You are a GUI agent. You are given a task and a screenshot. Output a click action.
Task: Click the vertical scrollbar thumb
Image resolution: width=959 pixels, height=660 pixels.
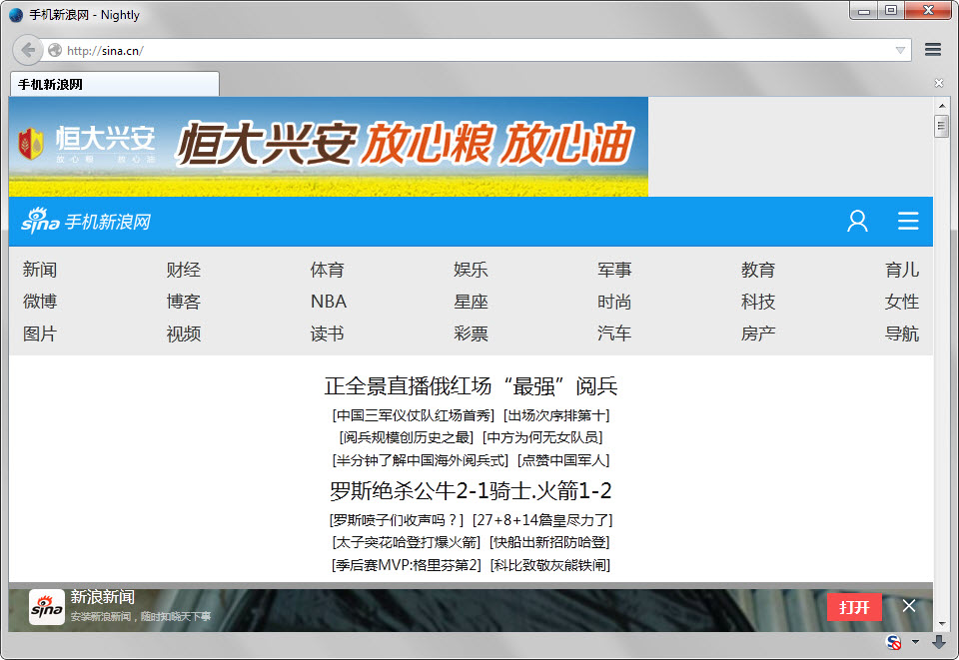pyautogui.click(x=942, y=127)
